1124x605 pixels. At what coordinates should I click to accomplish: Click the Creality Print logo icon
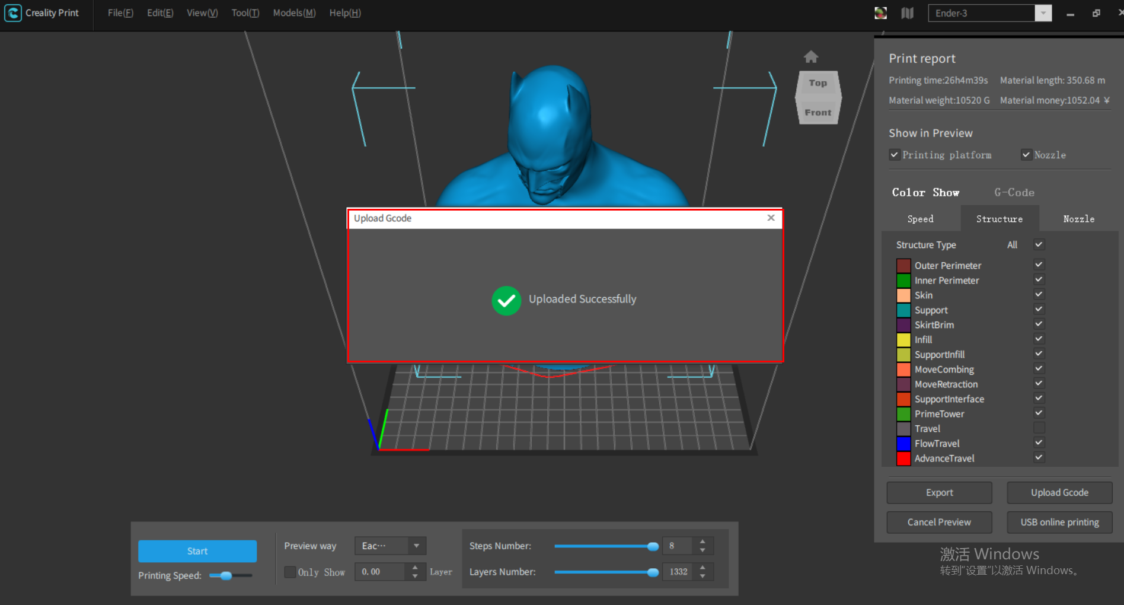(x=13, y=13)
